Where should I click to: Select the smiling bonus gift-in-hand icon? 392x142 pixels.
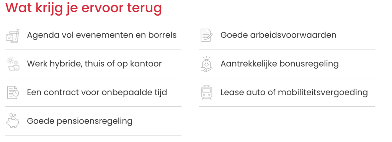(x=206, y=64)
